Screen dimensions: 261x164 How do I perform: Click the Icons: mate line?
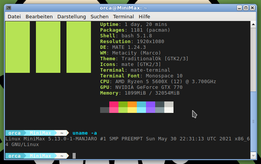(x=131, y=64)
